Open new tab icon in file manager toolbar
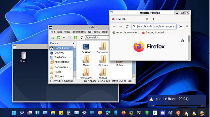This screenshot has height=117, width=210. pyautogui.click(x=53, y=38)
